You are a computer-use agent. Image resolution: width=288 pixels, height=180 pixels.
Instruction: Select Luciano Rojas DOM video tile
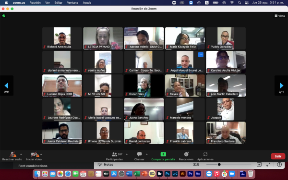click(x=62, y=85)
